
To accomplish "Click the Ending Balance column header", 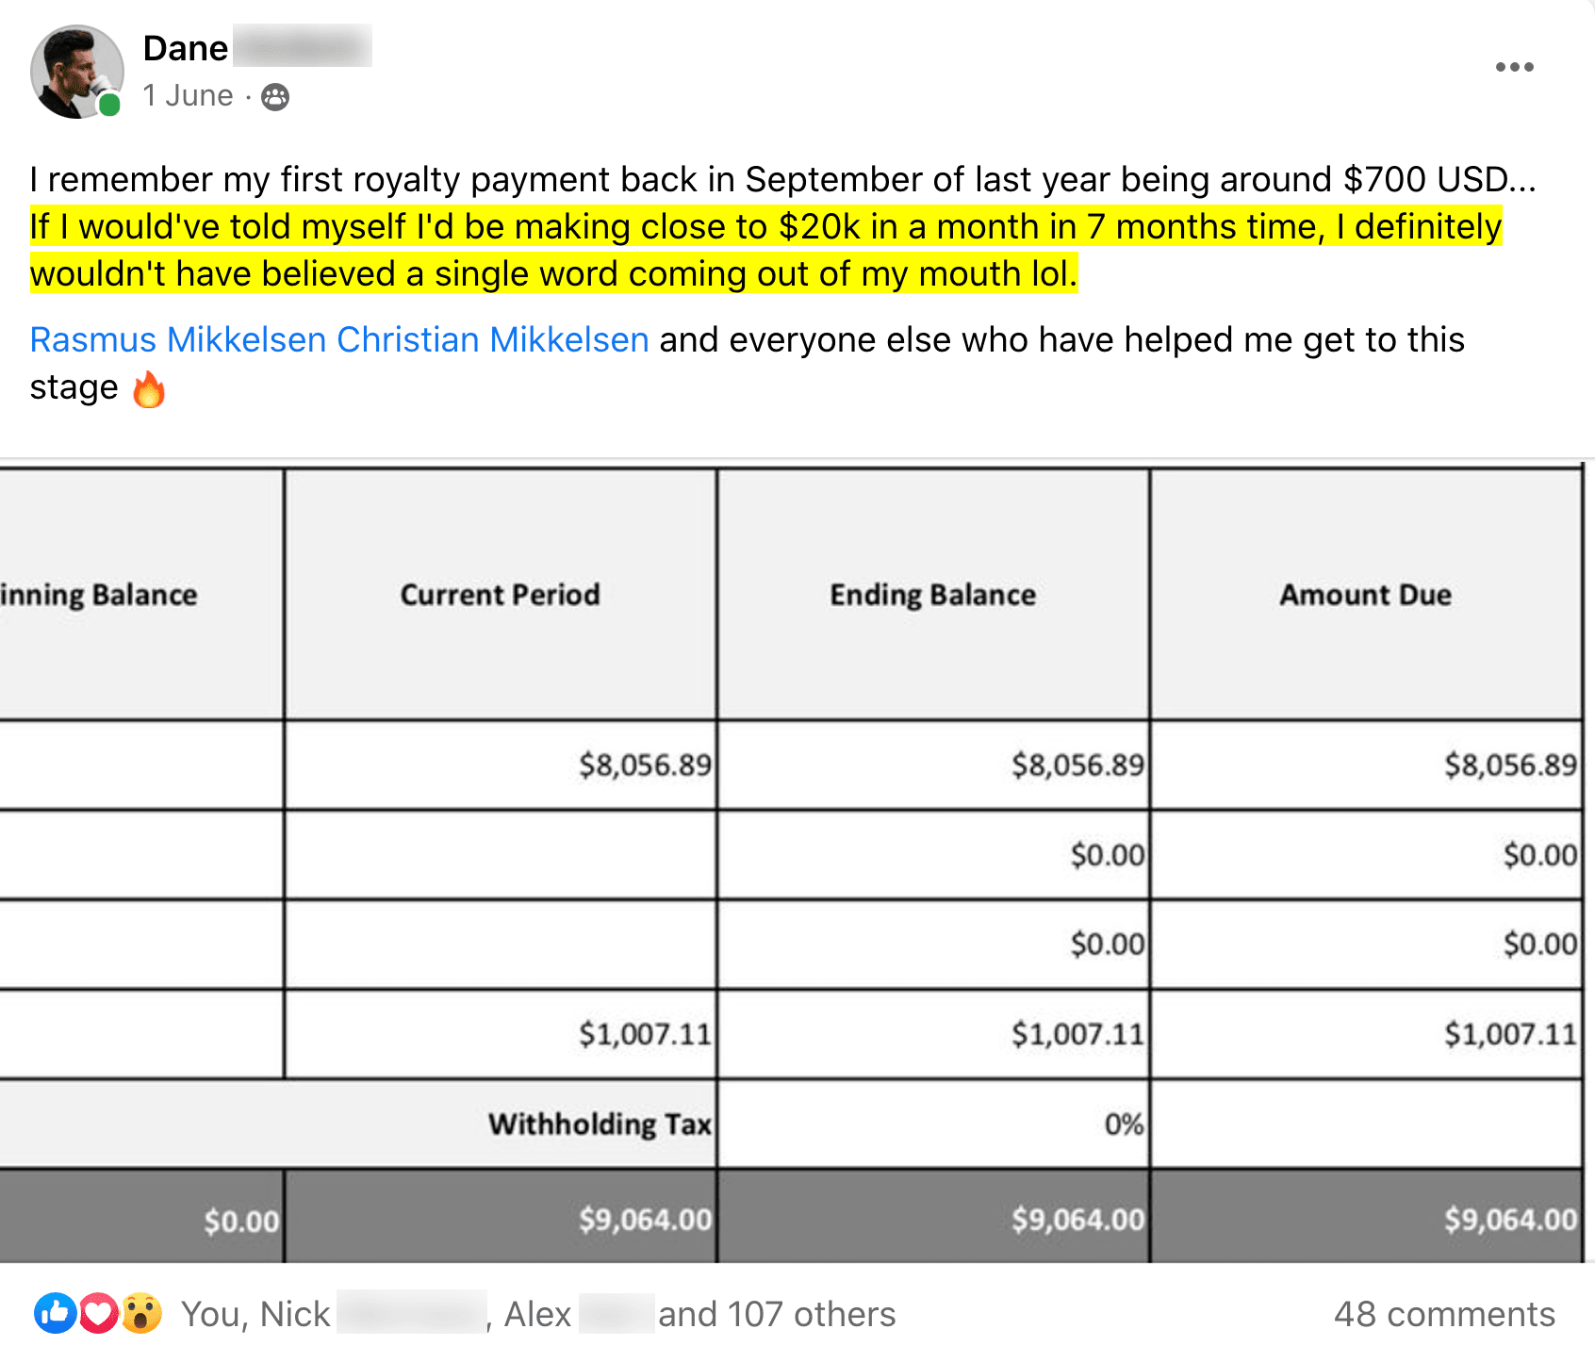I will (x=932, y=595).
